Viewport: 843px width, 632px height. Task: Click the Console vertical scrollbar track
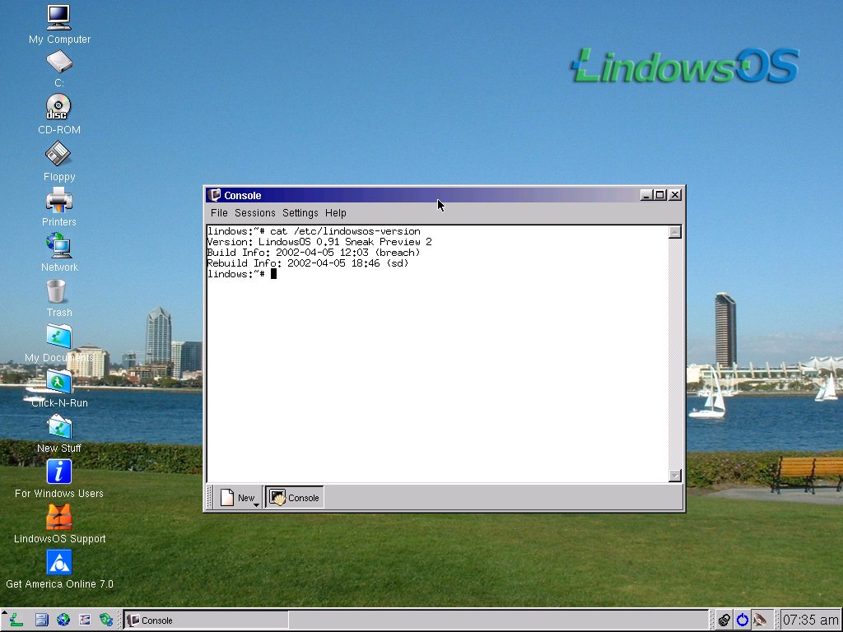click(675, 354)
